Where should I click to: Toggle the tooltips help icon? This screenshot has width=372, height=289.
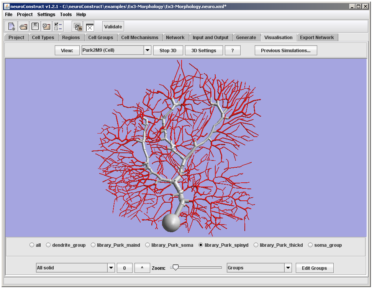[78, 26]
